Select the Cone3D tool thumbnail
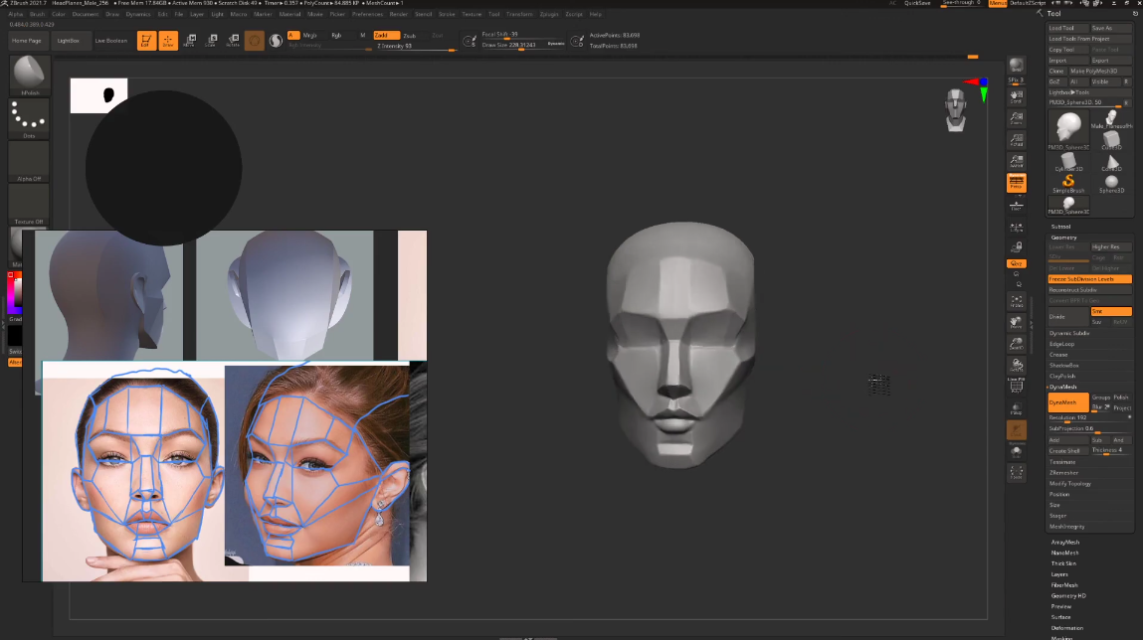 [1111, 162]
